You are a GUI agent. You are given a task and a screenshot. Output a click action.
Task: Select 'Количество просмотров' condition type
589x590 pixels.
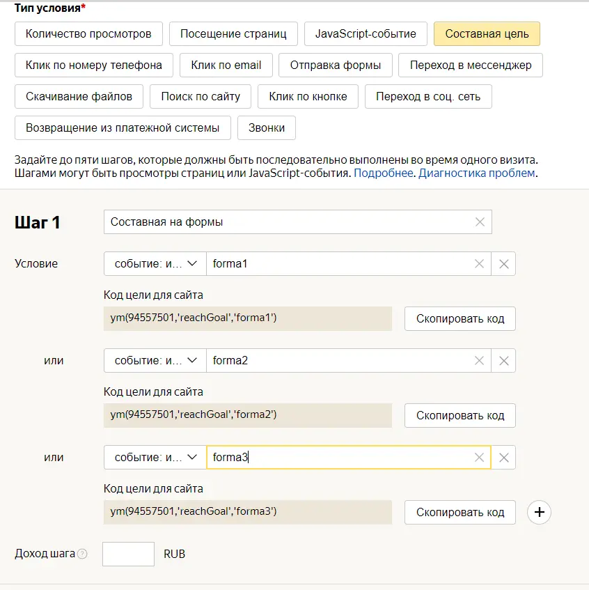tap(88, 34)
